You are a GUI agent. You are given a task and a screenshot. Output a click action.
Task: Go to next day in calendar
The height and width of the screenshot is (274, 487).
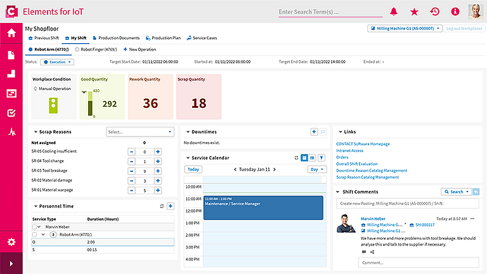[x=275, y=169]
